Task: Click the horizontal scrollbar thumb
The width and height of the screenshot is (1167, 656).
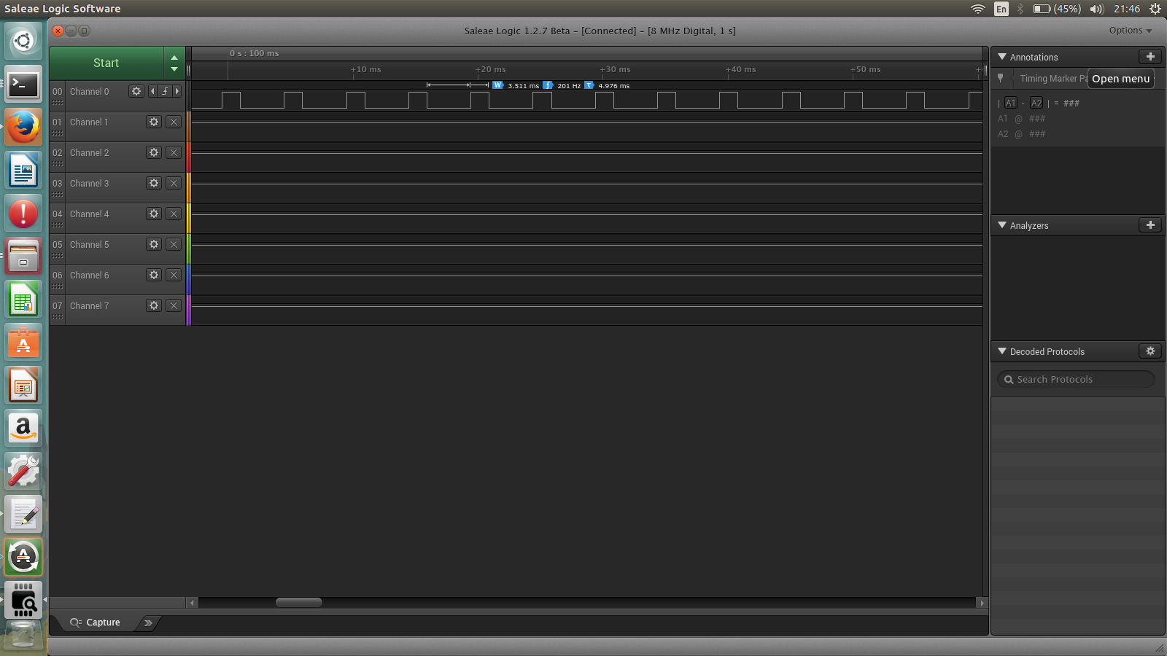Action: click(x=299, y=602)
